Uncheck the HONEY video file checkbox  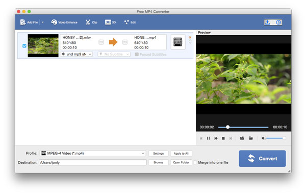pos(24,46)
